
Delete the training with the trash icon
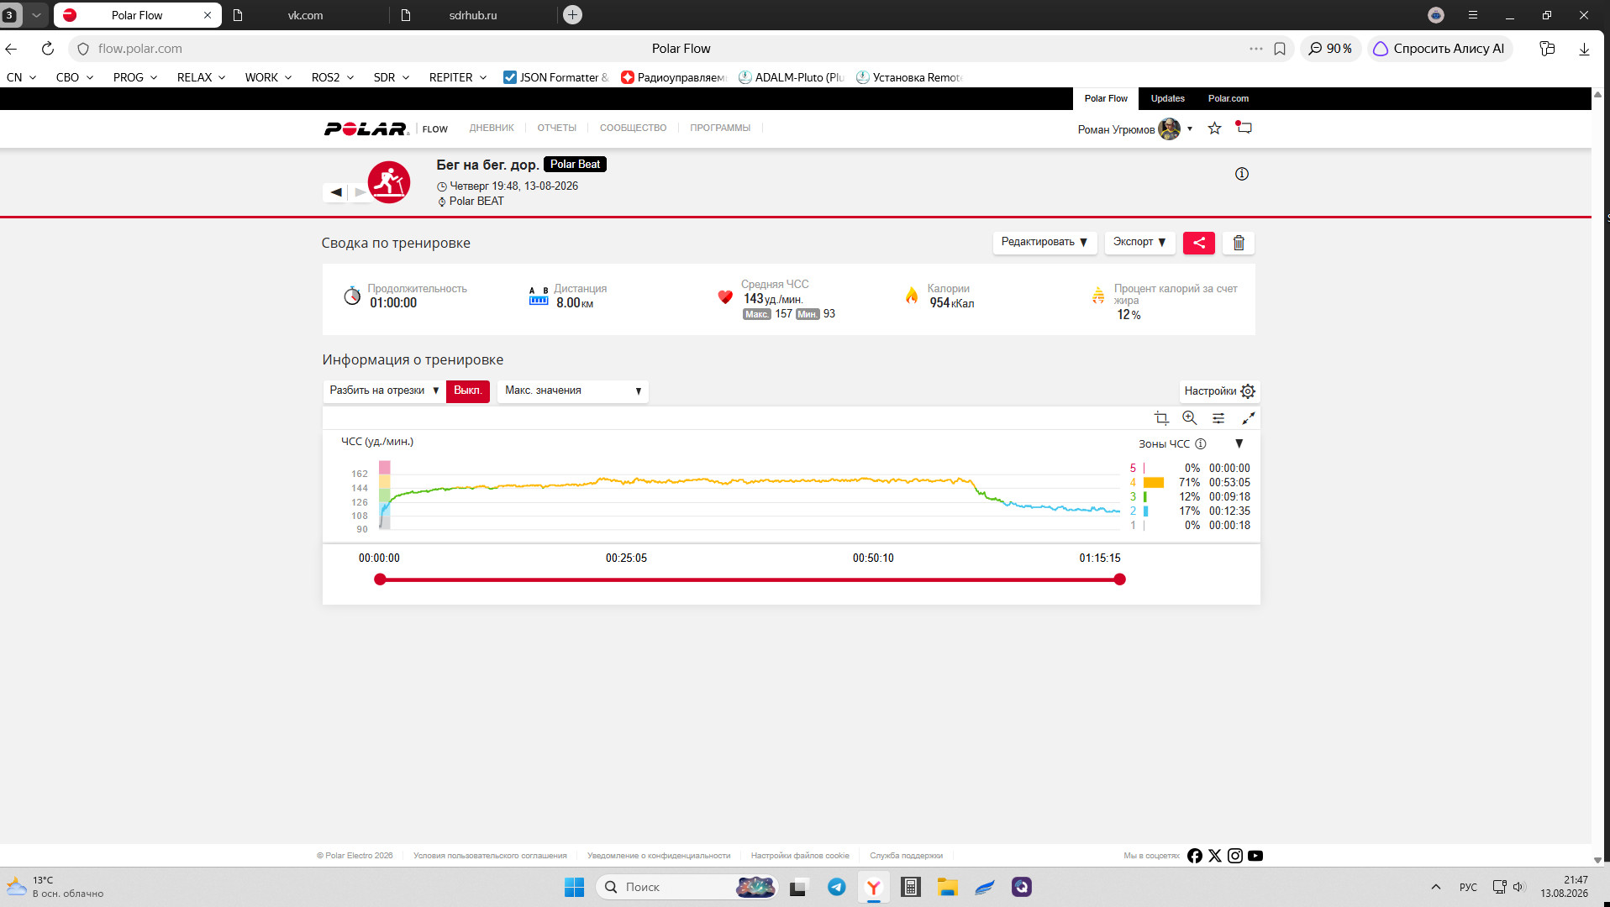(1239, 243)
